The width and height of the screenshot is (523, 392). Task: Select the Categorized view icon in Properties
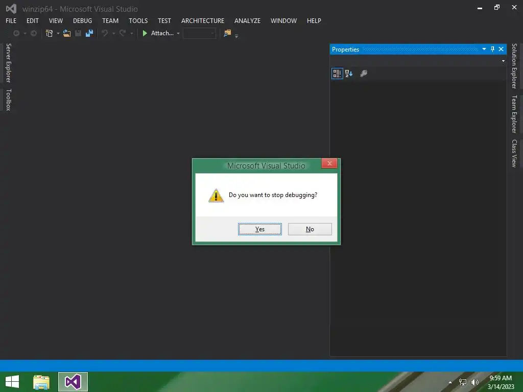pyautogui.click(x=337, y=73)
